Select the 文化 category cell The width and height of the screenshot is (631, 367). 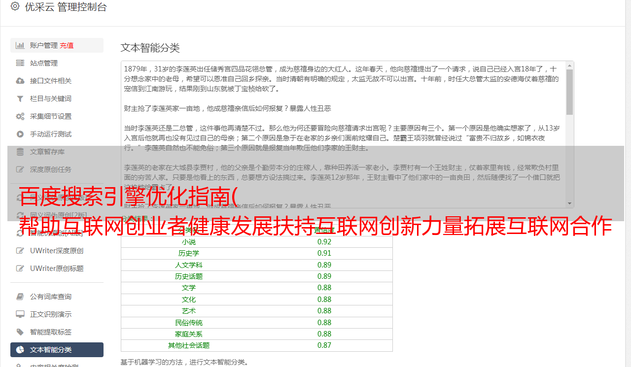click(189, 300)
